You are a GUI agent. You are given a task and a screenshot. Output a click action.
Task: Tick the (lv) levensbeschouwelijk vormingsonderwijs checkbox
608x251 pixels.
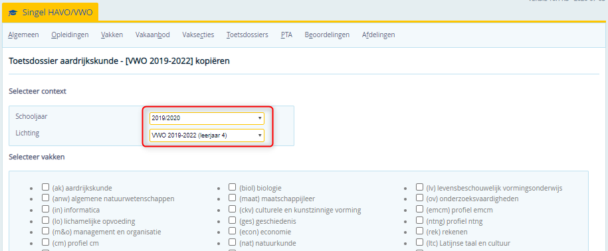[419, 187]
